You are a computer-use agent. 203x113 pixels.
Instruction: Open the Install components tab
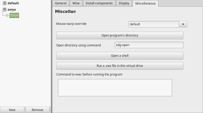point(99,3)
